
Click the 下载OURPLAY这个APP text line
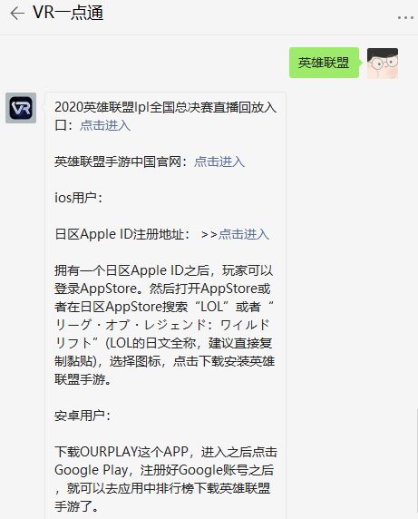[122, 452]
